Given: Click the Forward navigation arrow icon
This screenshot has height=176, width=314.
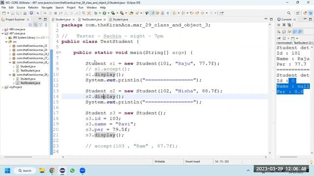Looking at the screenshot, I should [211, 13].
